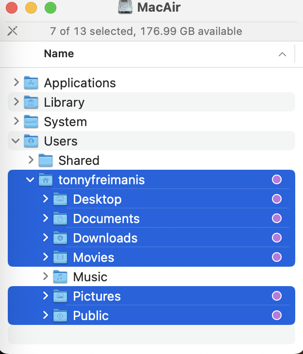Click the purple tag dot on Public row
The height and width of the screenshot is (354, 303).
pyautogui.click(x=277, y=315)
